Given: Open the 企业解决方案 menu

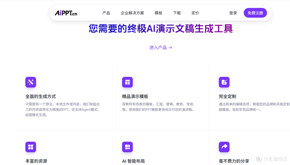Looking at the screenshot, I should pos(132,13).
